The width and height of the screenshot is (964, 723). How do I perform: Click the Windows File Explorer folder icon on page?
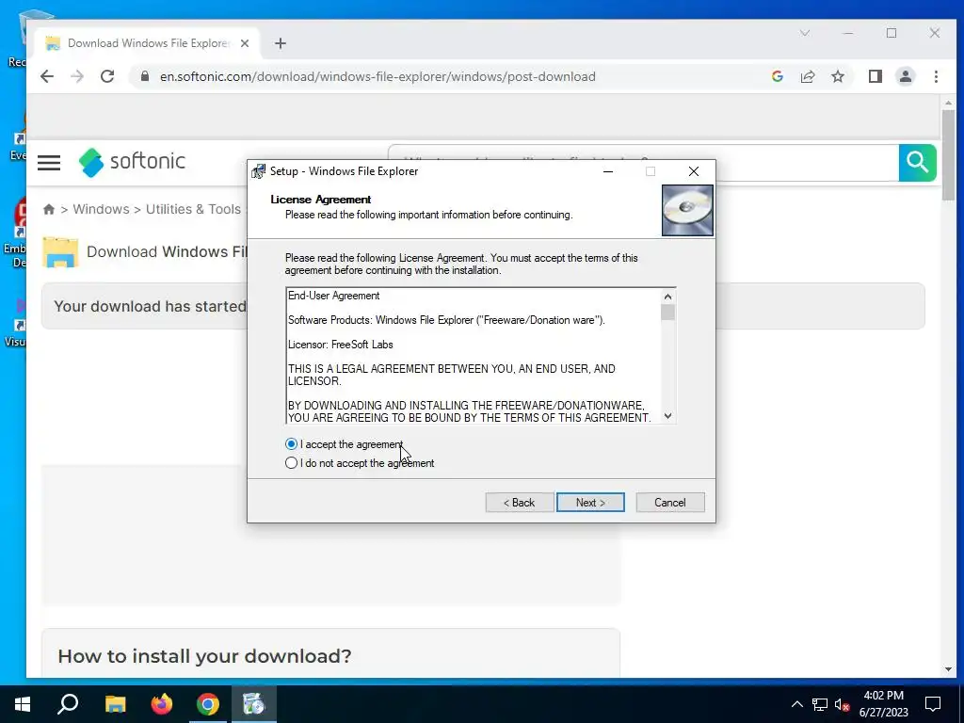click(60, 252)
